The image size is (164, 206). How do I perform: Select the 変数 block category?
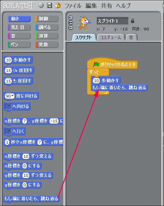tap(47, 45)
